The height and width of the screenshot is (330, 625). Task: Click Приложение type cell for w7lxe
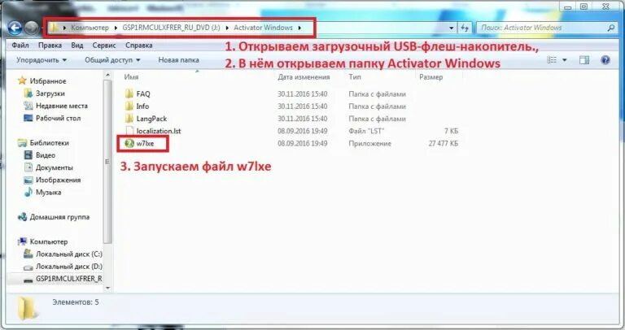370,143
